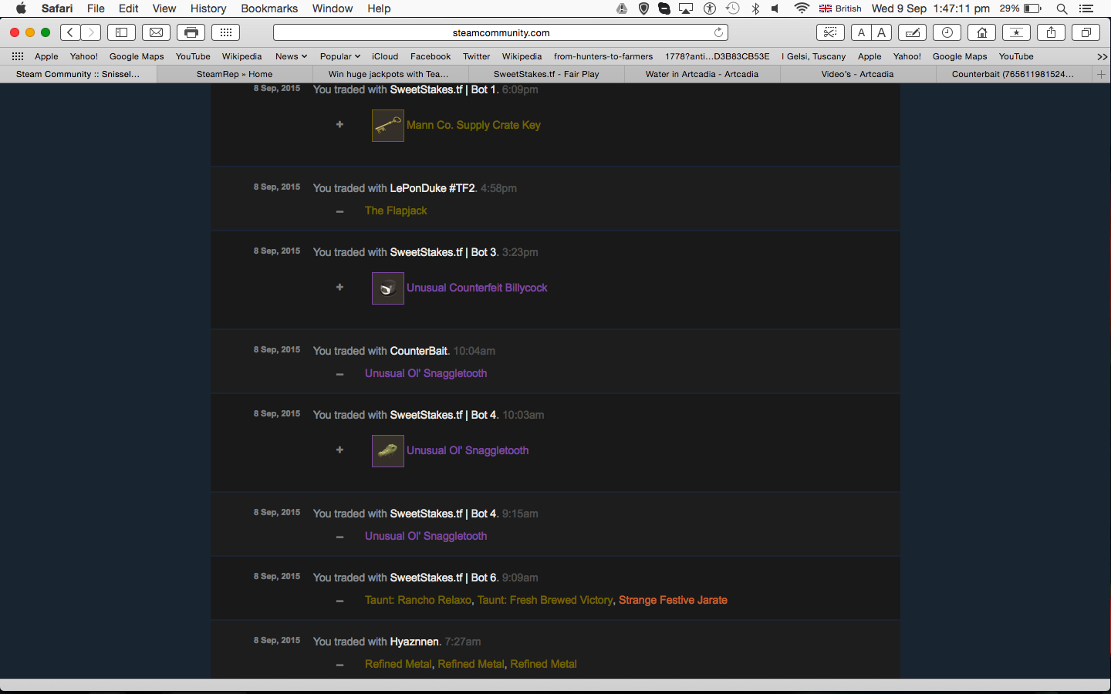Show hidden bookmarks with the overflow chevron
1111x694 pixels.
[x=1102, y=56]
